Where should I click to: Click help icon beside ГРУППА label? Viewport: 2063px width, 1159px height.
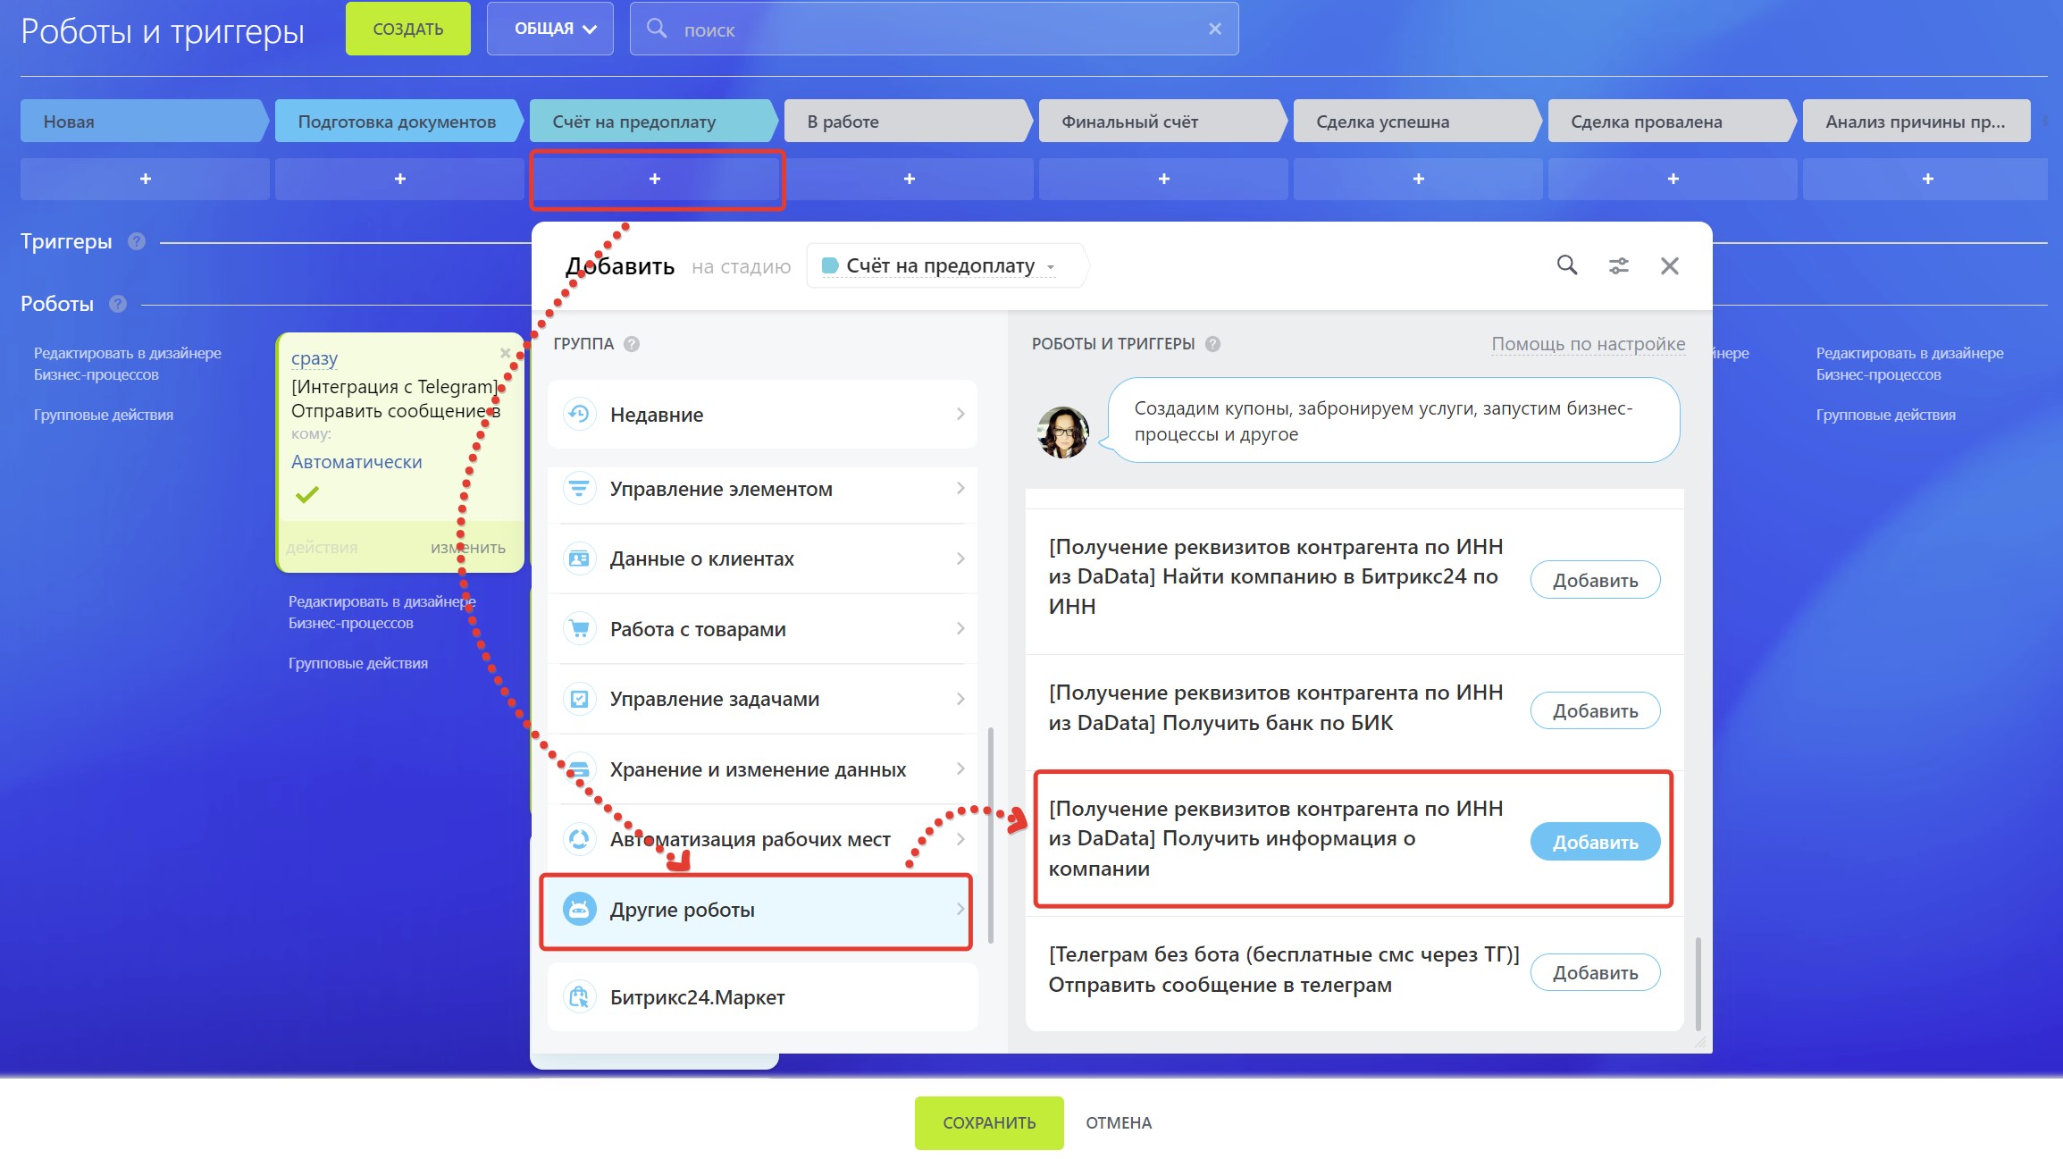tap(632, 344)
